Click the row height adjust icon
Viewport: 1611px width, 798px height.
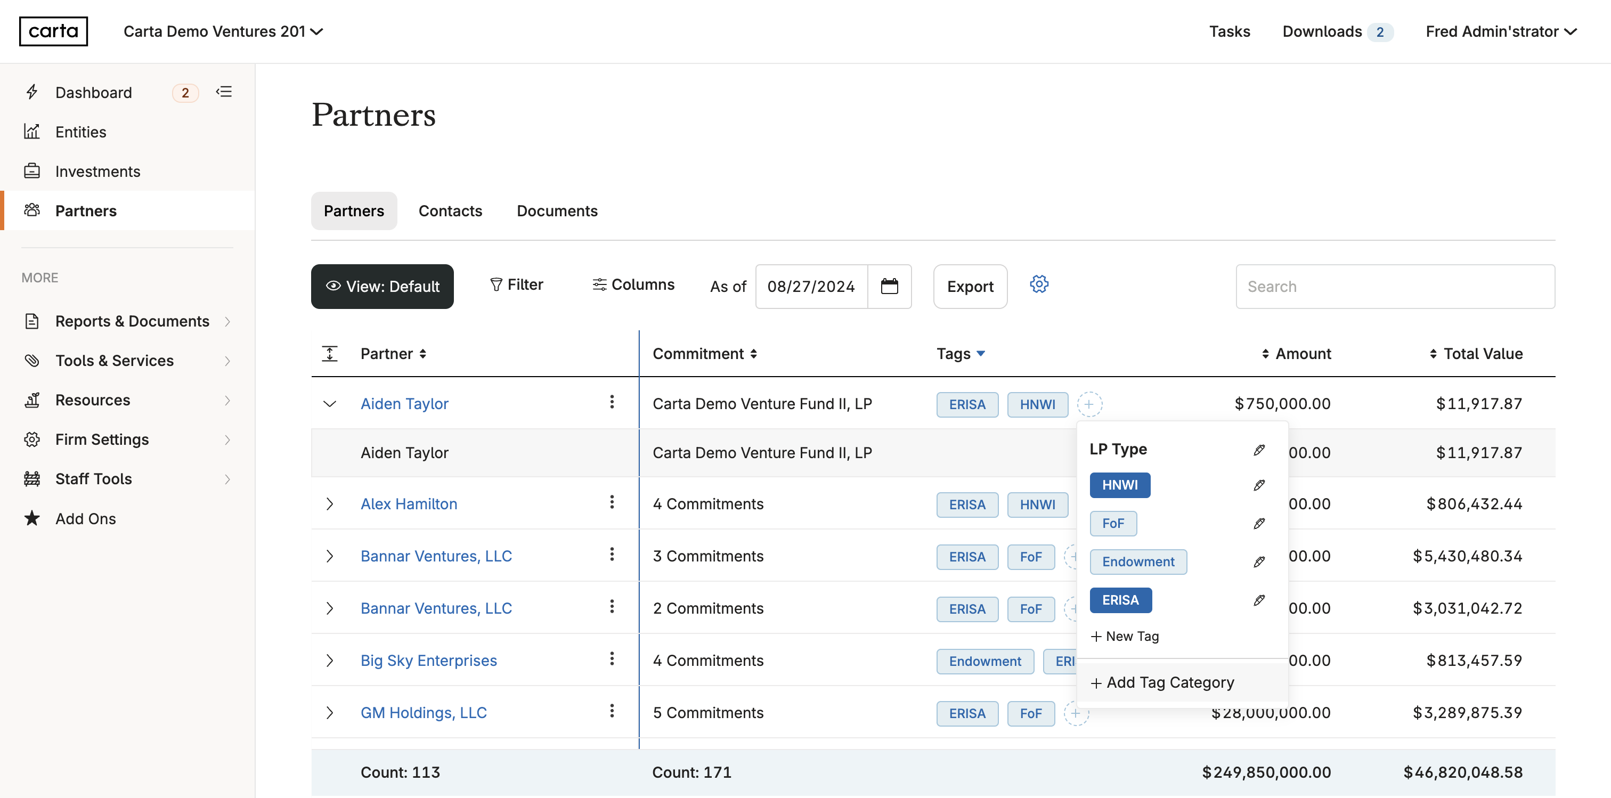[x=330, y=354]
